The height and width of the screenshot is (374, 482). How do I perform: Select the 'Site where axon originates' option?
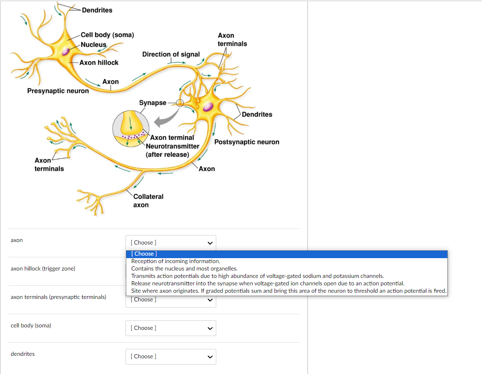[x=248, y=291]
